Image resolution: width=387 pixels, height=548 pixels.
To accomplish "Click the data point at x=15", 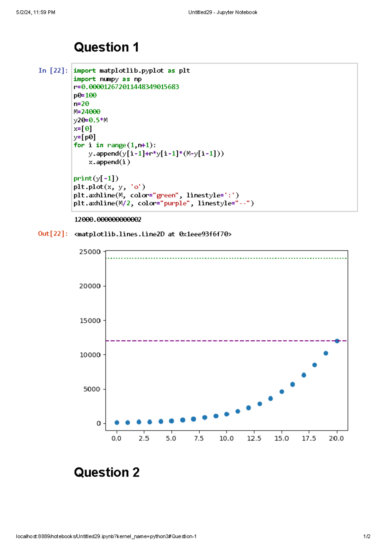I will [x=282, y=392].
